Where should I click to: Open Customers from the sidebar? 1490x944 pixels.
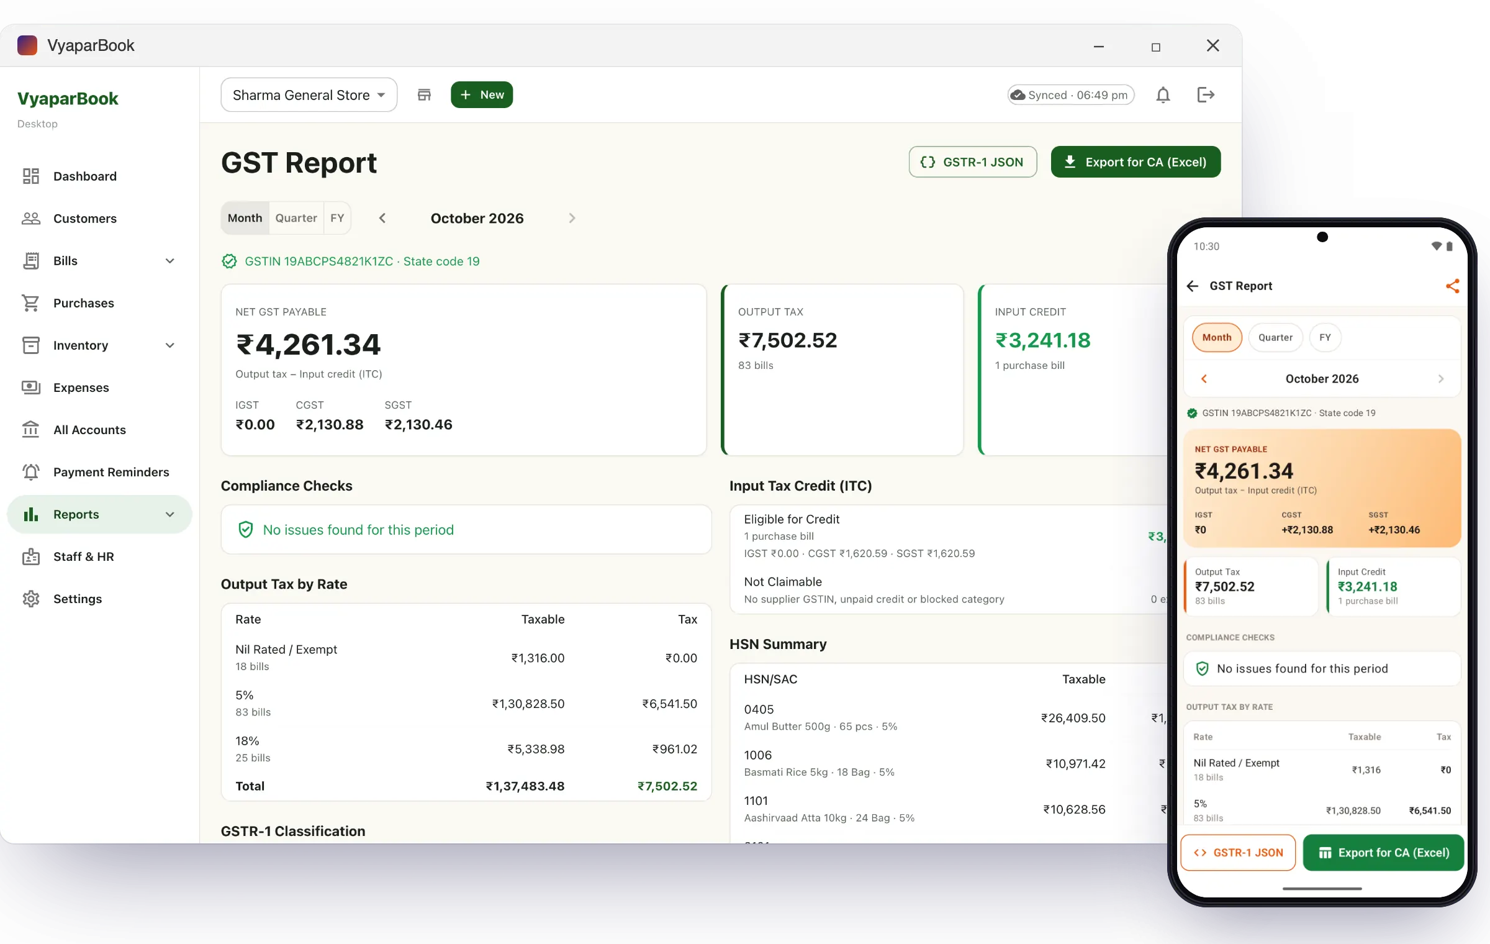coord(99,219)
